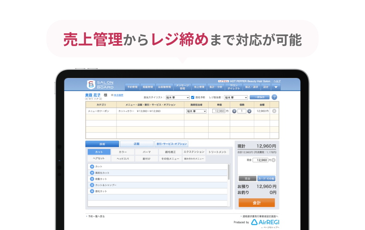Viewport: 365px width, 230px height.
Task: Toggle the 指名予約 checkbox
Action: click(192, 98)
